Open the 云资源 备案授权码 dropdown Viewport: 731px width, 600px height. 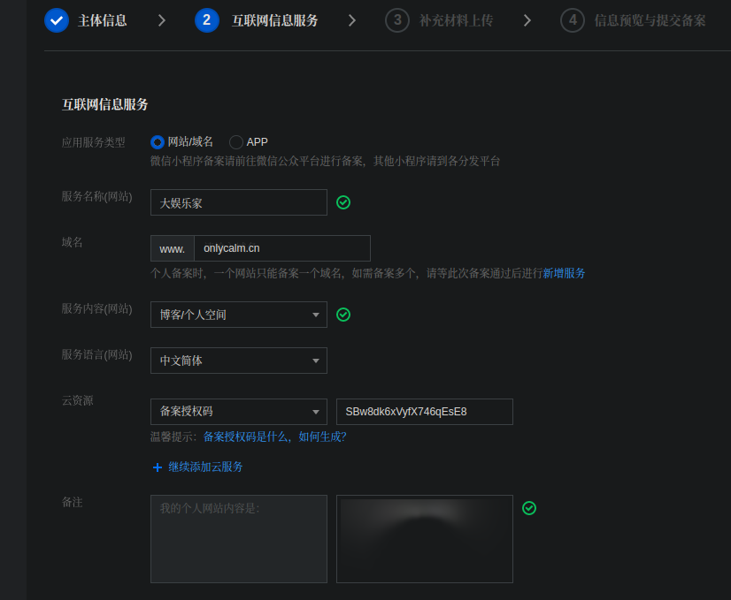pyautogui.click(x=239, y=412)
